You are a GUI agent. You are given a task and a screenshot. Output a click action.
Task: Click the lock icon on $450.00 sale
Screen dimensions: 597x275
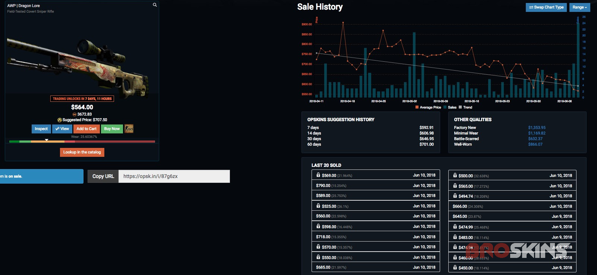(455, 267)
